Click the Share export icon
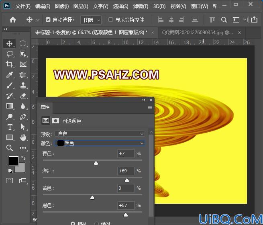Screen dimensions: 263x225 pyautogui.click(x=254, y=19)
